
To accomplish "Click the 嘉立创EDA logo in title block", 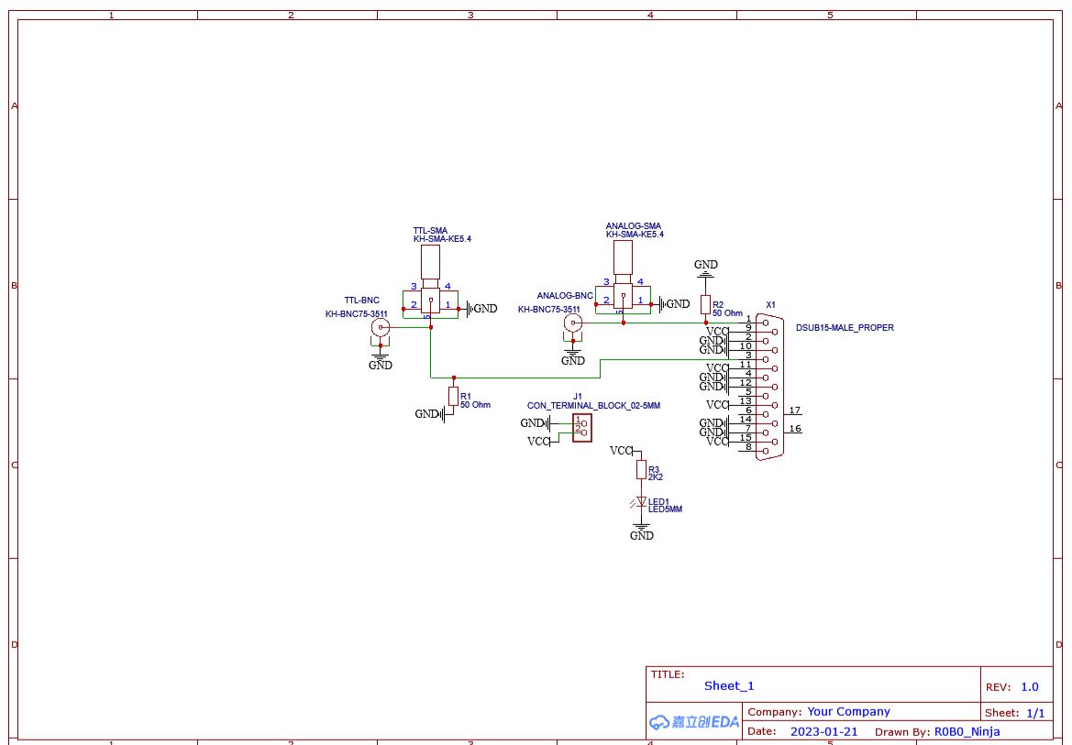I will (693, 722).
